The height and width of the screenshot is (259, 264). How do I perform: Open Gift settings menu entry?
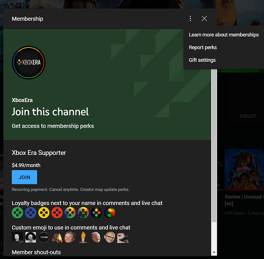tap(202, 60)
